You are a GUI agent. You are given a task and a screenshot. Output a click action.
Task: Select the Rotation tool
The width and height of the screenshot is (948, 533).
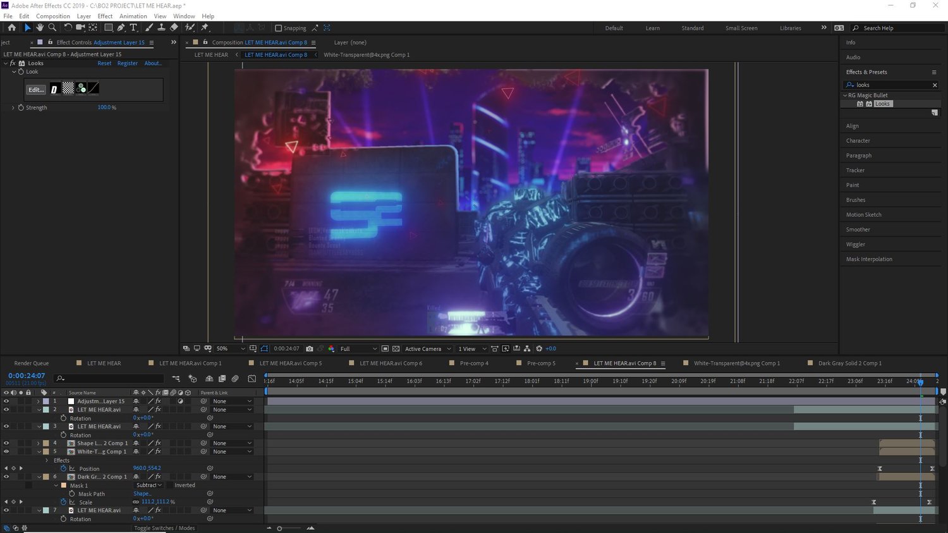(x=68, y=28)
